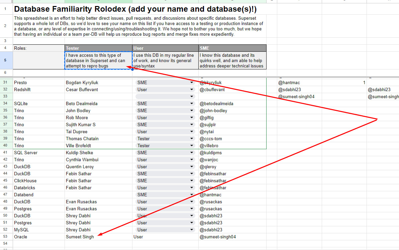399x250 pixels.
Task: Open role dropdown for John Bodley row
Action: coord(191,110)
